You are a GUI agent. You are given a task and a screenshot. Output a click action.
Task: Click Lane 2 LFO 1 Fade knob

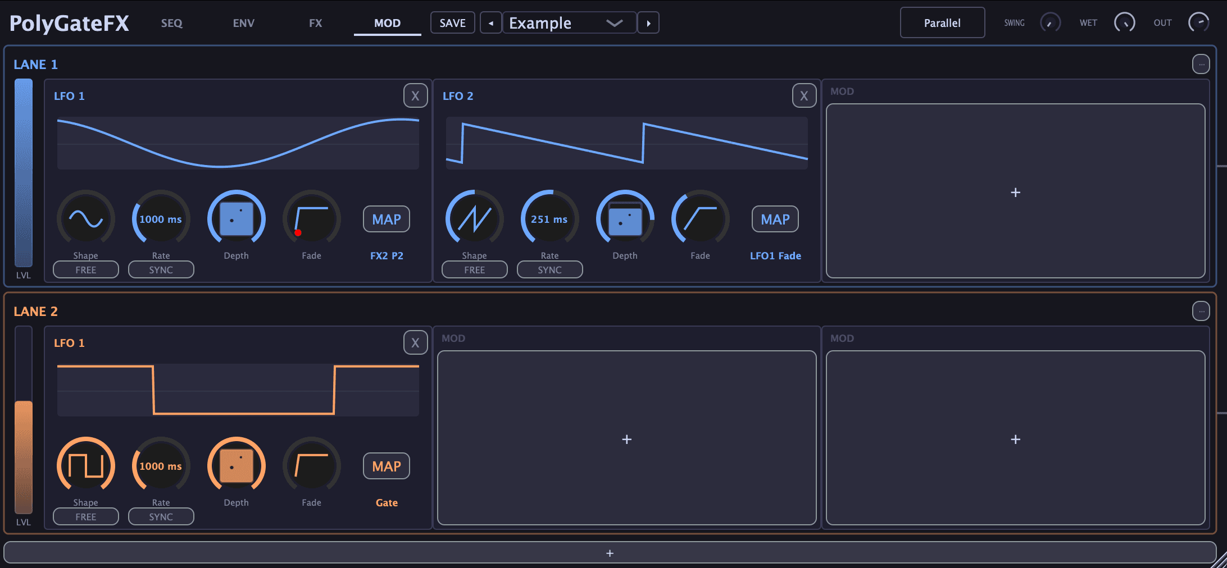(x=311, y=466)
